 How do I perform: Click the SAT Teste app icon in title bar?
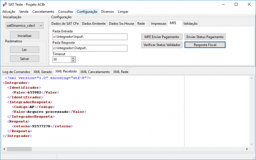point(5,4)
